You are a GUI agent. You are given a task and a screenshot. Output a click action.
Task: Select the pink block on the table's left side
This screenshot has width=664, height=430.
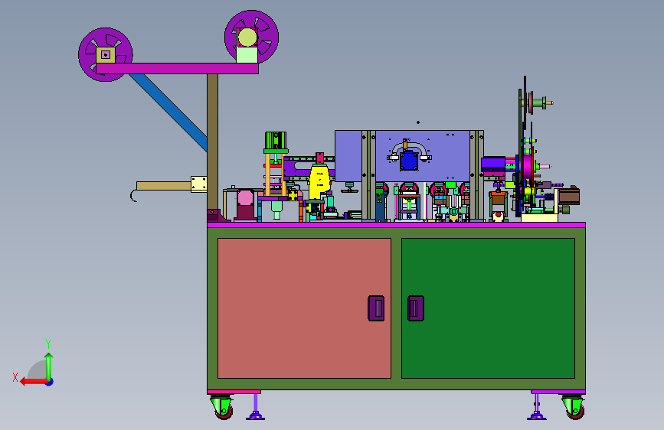pos(245,198)
